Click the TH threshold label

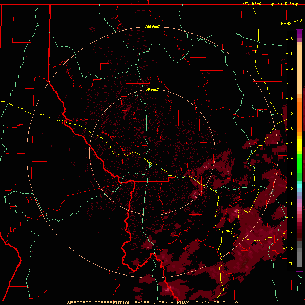pyautogui.click(x=291, y=264)
